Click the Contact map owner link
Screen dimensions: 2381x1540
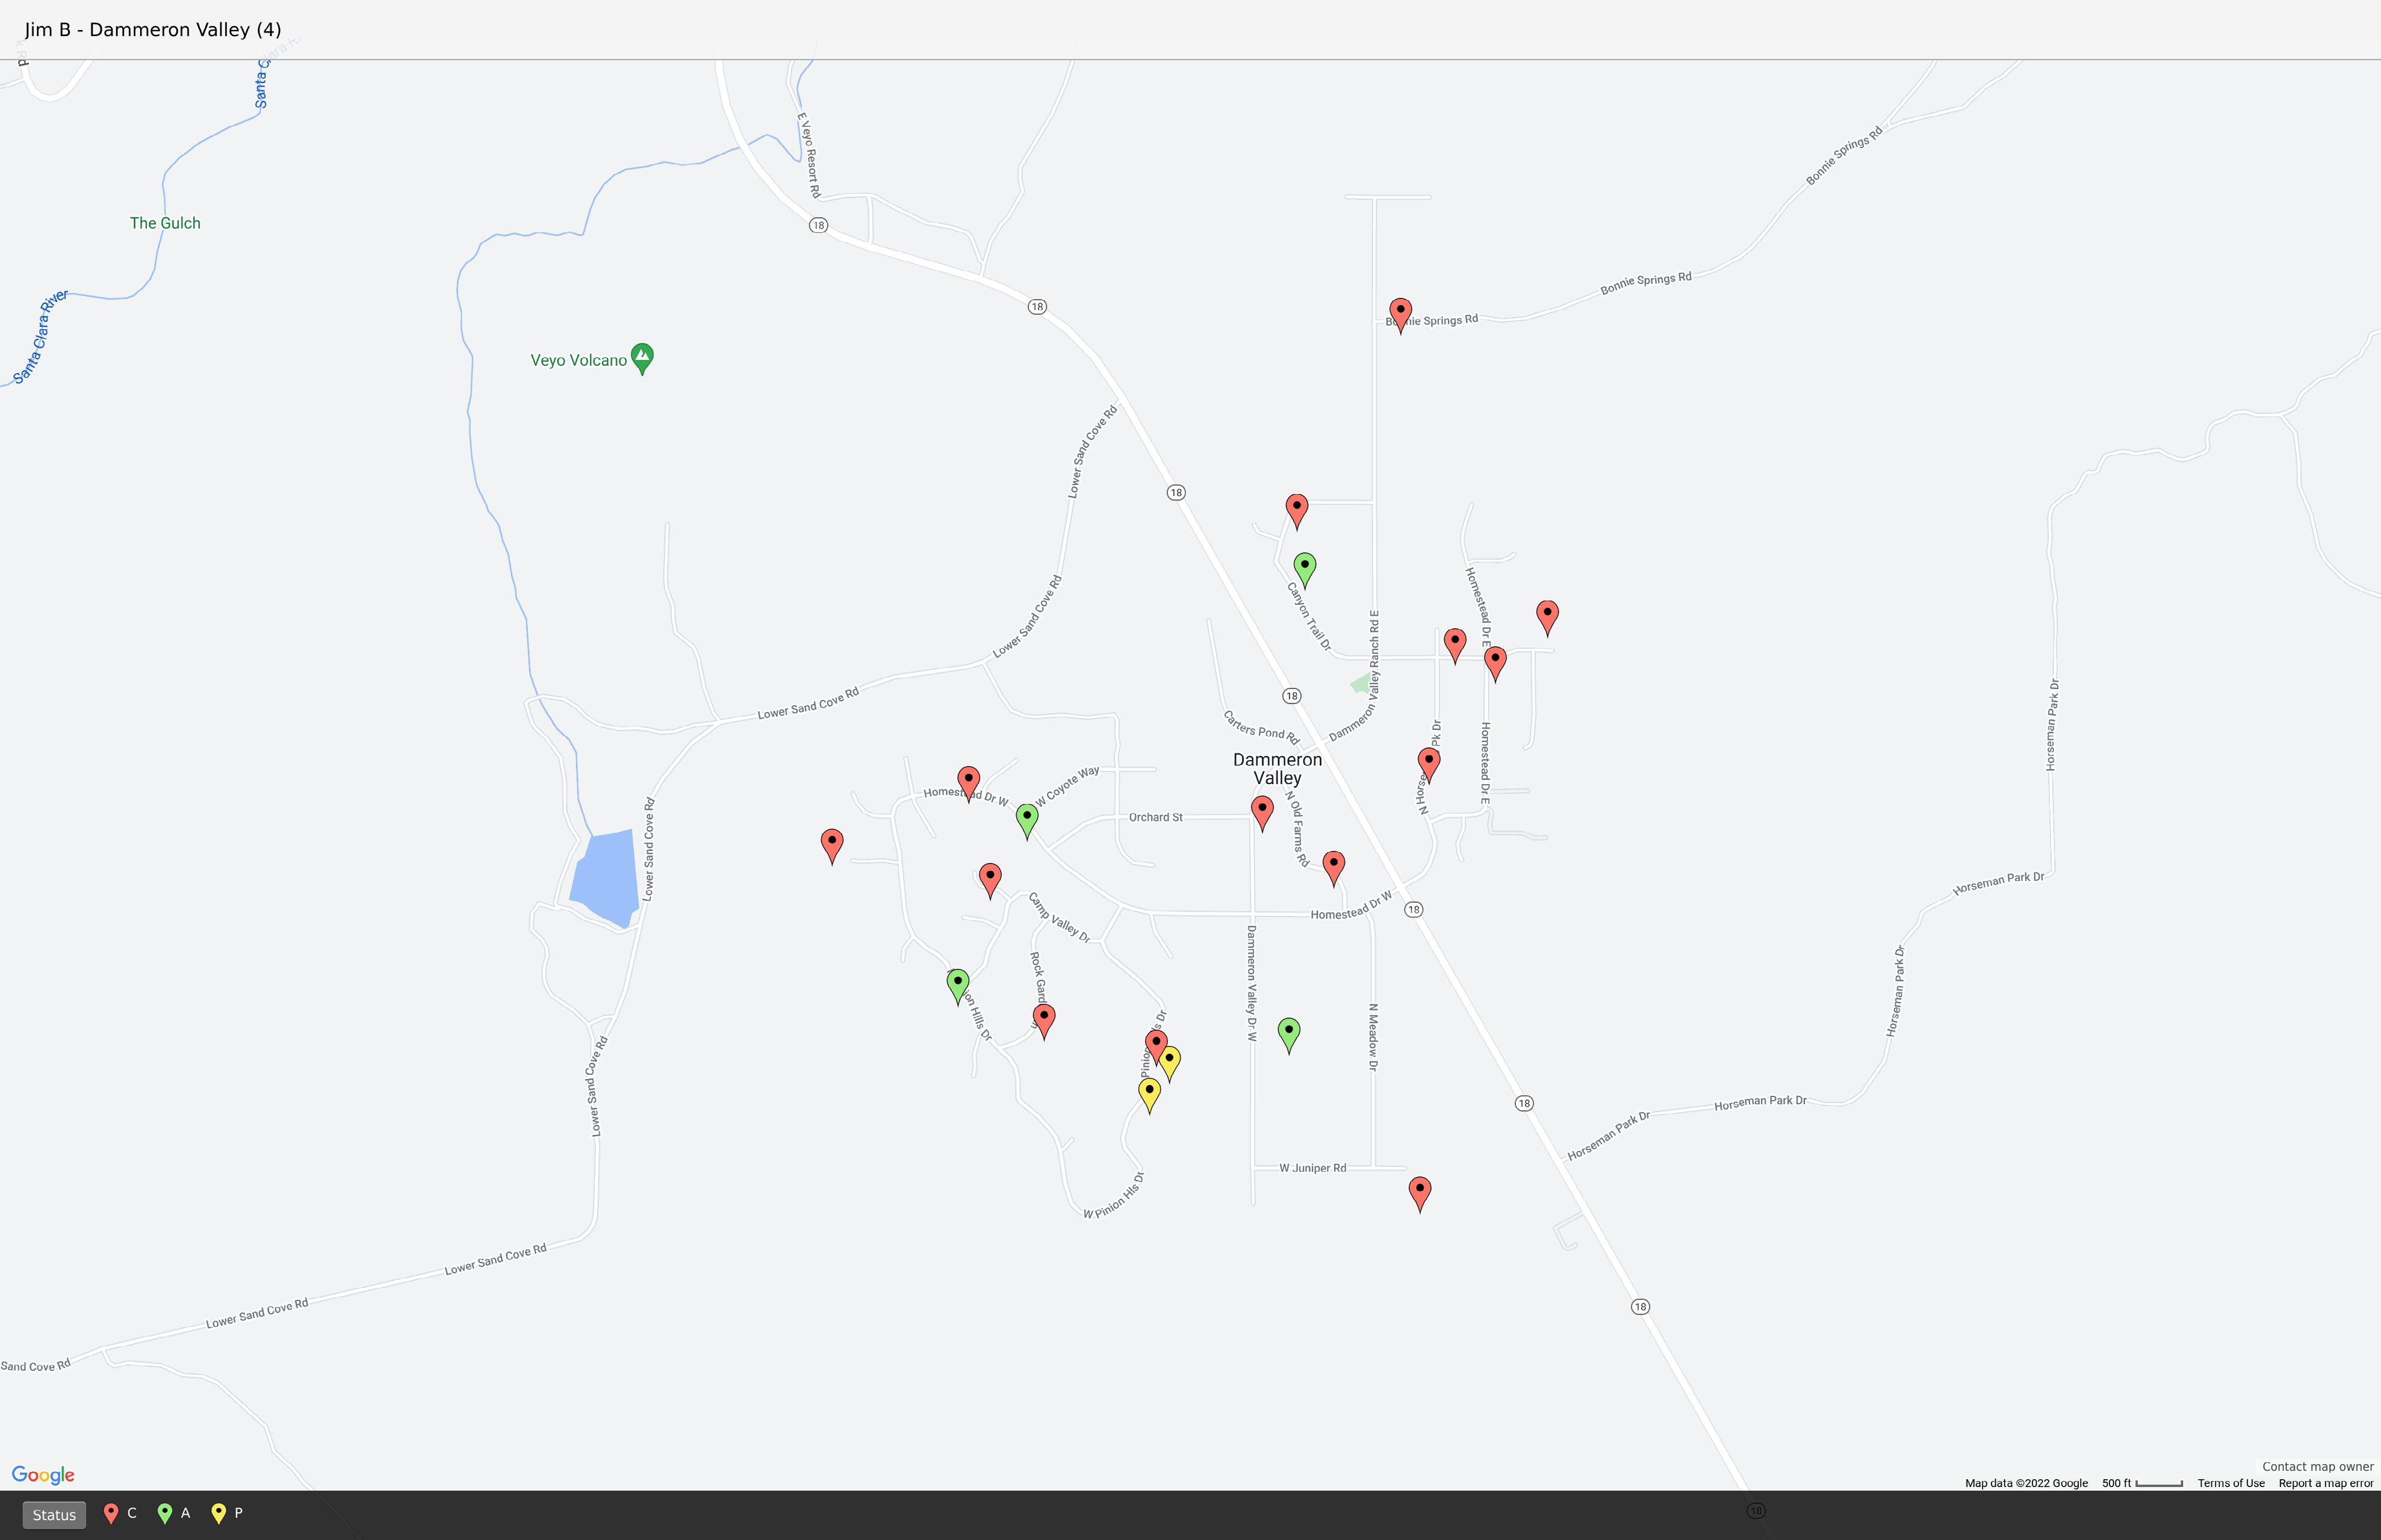2317,1466
